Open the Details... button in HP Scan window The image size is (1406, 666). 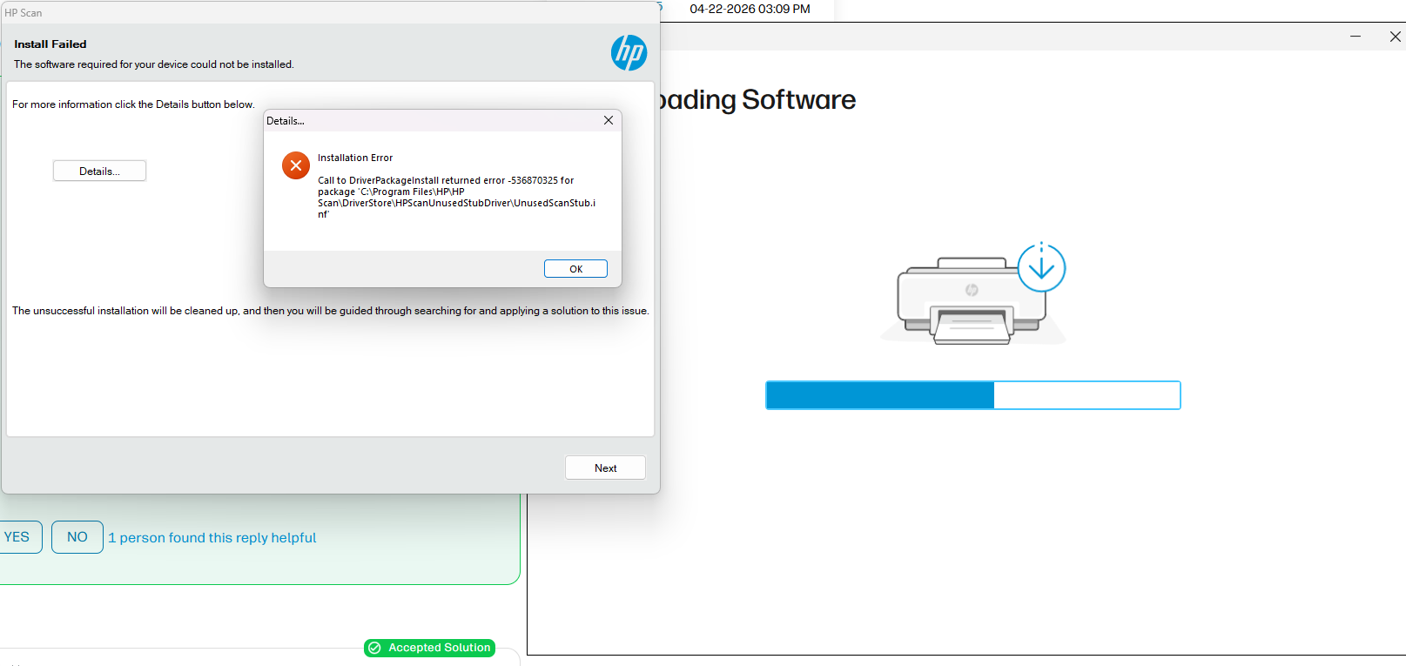(x=99, y=172)
